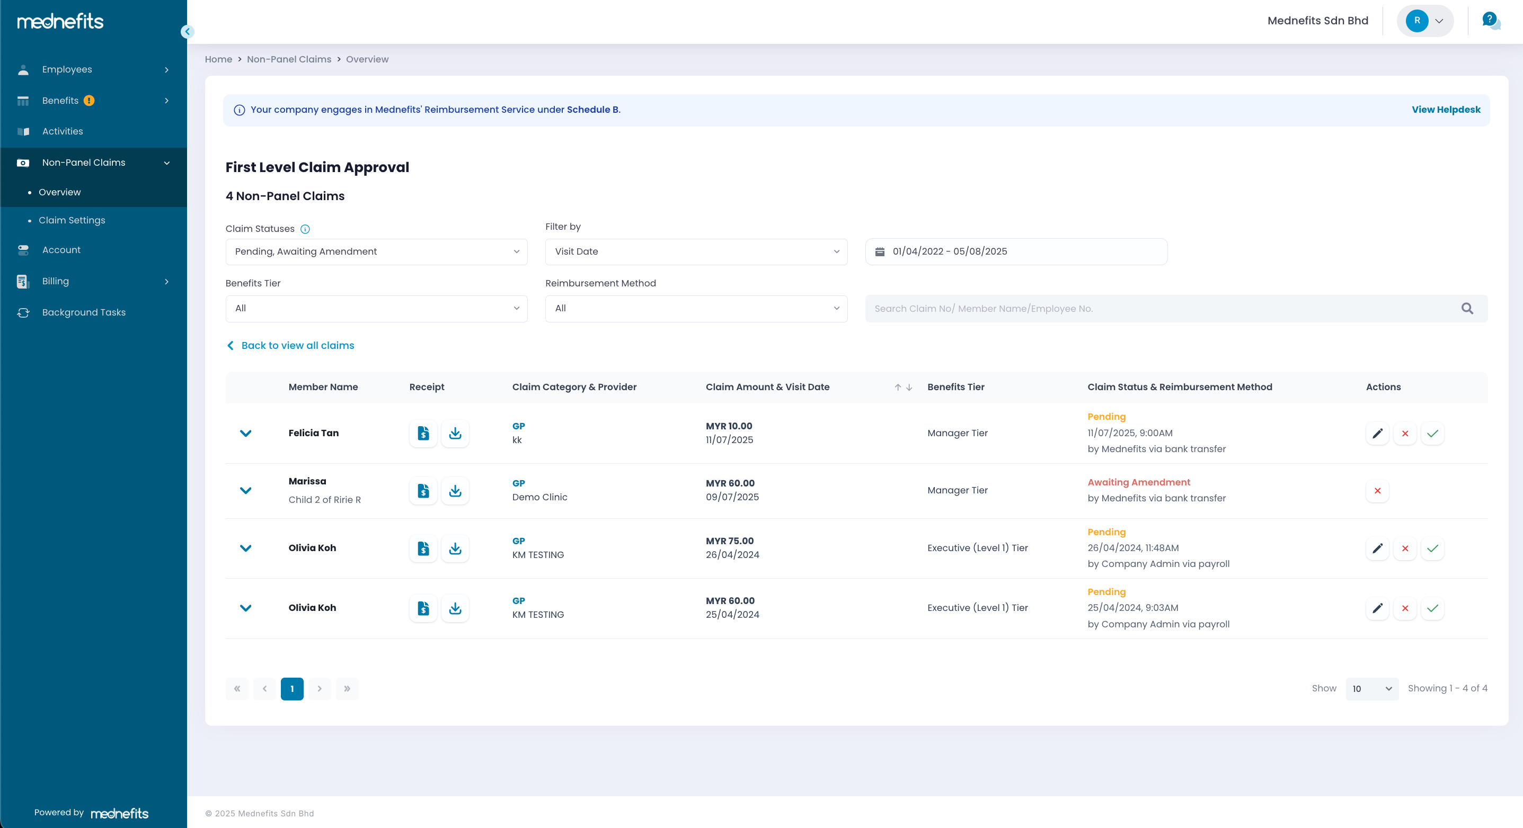The width and height of the screenshot is (1523, 828).
Task: Open Employees sidebar menu
Action: point(93,69)
